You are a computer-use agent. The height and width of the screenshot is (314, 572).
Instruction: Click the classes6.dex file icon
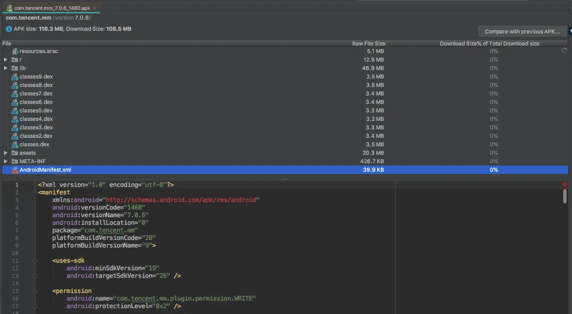pyautogui.click(x=15, y=102)
